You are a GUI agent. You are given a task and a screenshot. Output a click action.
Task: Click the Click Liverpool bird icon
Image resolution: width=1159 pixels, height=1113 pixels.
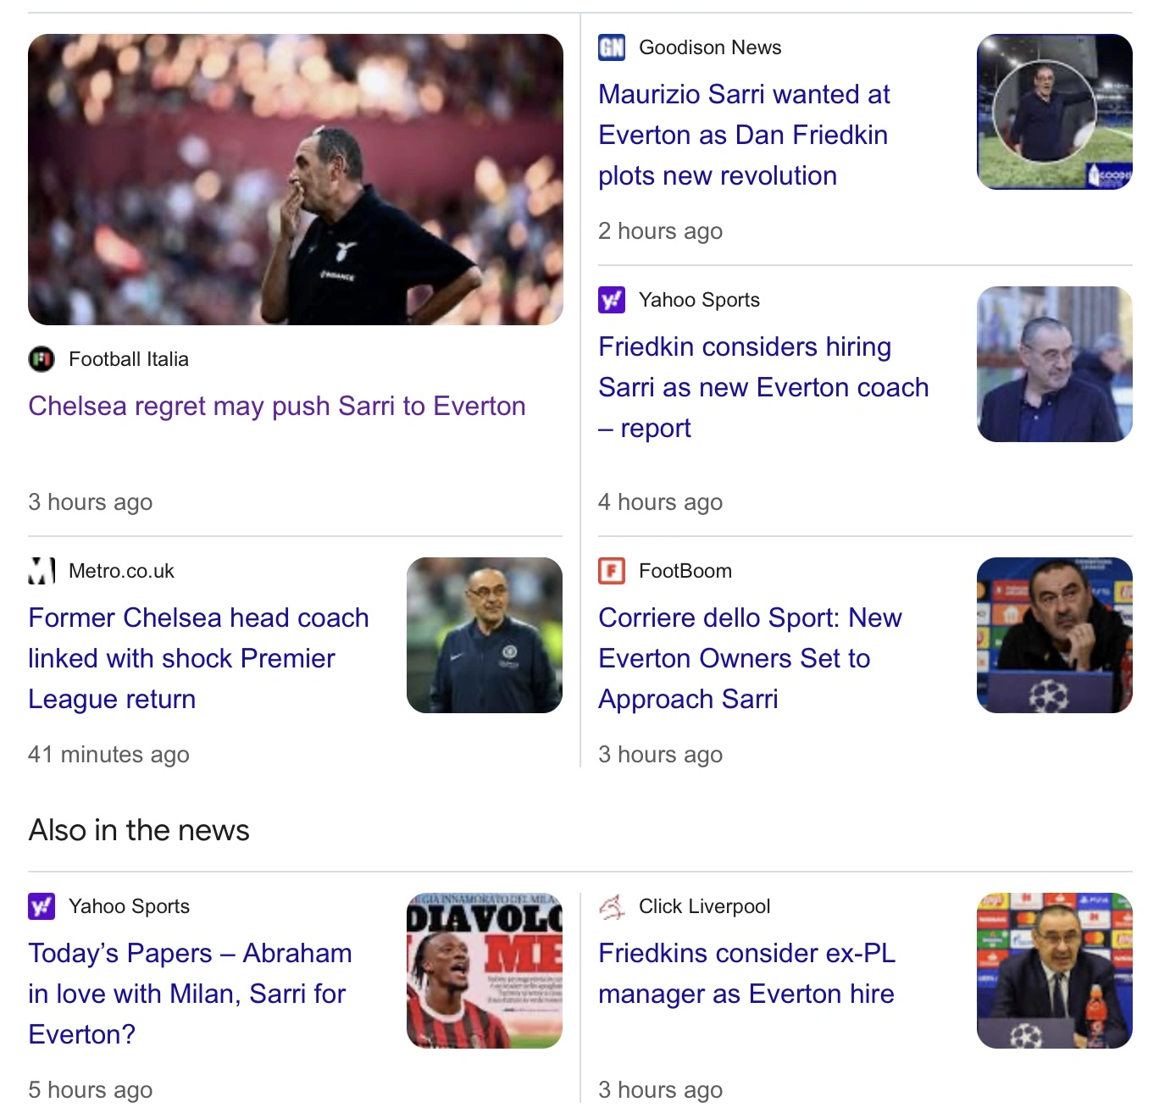[x=612, y=906]
